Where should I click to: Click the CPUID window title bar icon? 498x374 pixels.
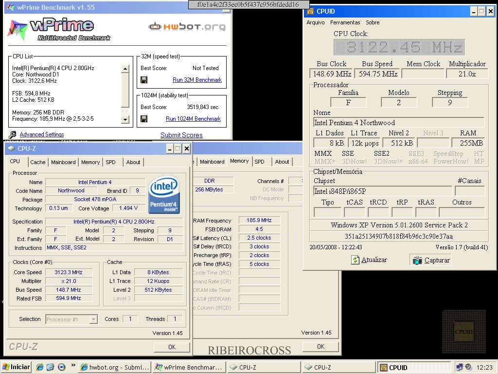[310, 12]
